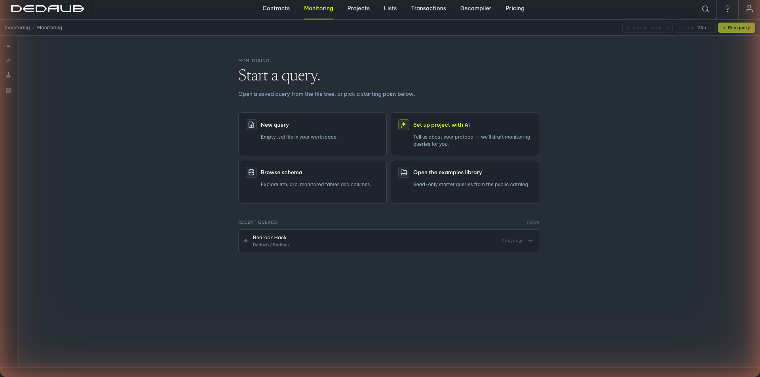Click the Run query button
The width and height of the screenshot is (760, 377).
(x=736, y=28)
